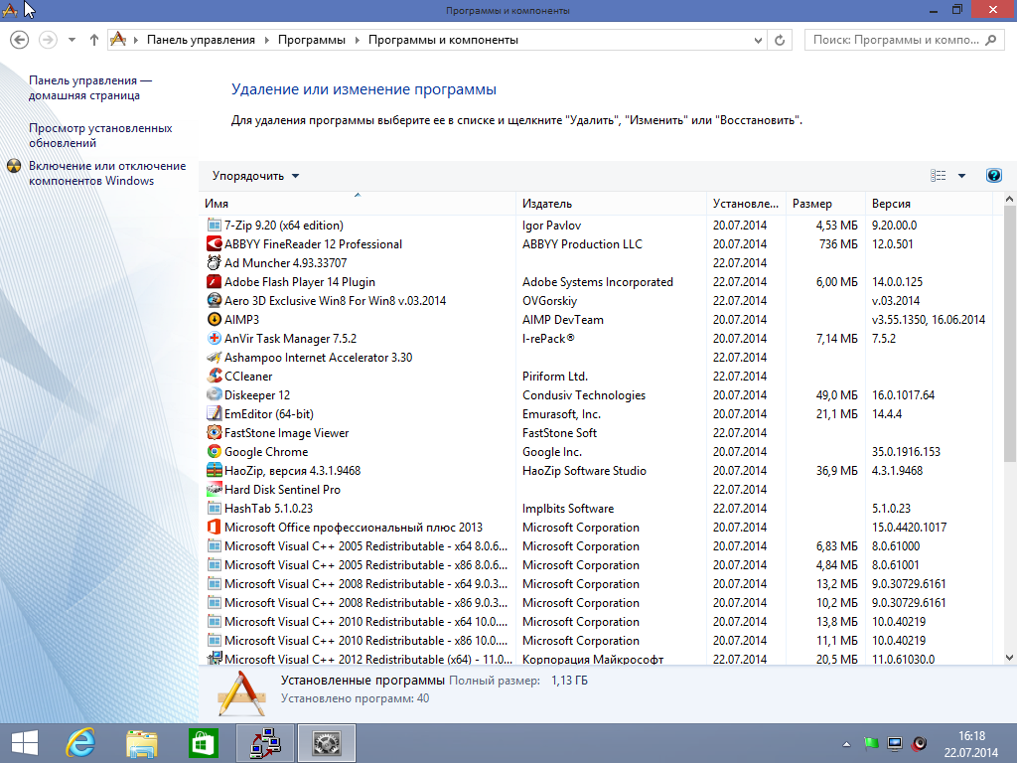Screen dimensions: 1017x763
Task: Click the 7-Zip 9.20 program icon
Action: tap(215, 226)
